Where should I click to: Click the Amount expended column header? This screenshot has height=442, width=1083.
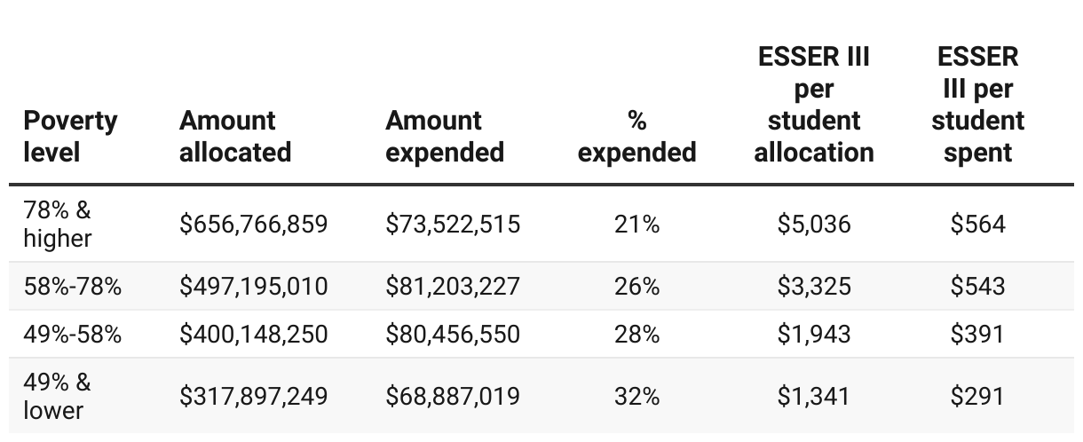pos(445,136)
